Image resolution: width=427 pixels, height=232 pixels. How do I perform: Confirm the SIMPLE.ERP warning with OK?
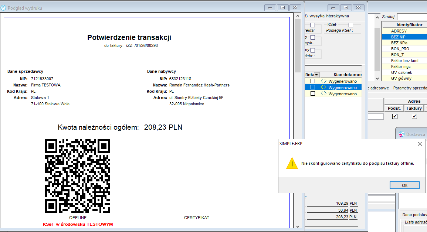point(404,185)
